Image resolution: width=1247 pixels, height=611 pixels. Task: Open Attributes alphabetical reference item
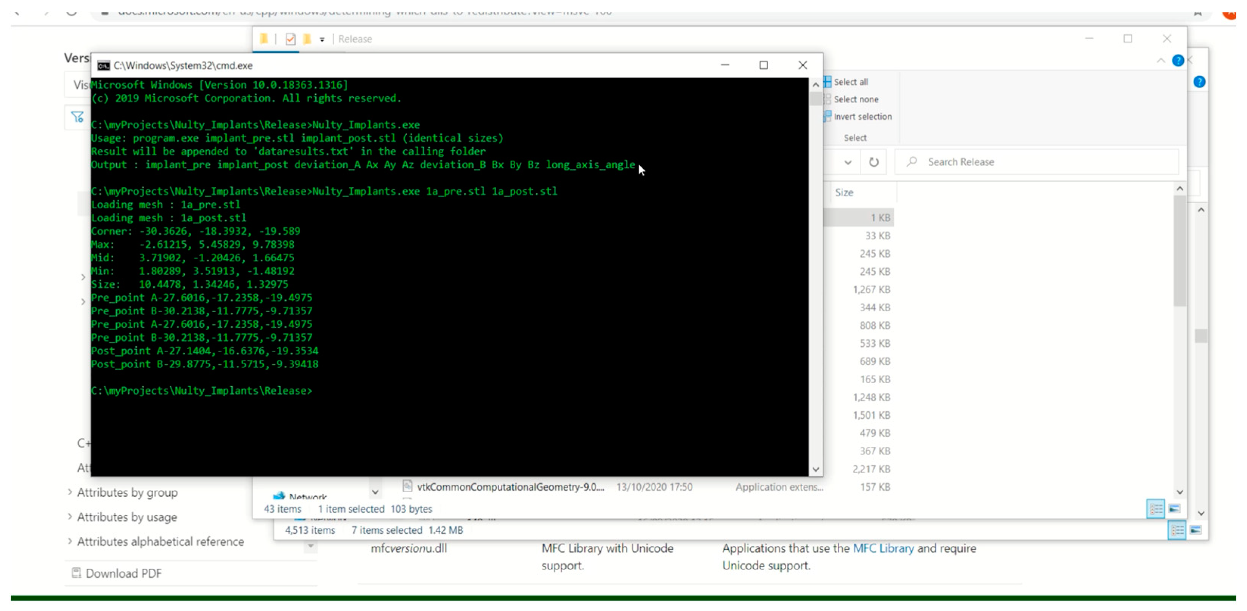click(160, 541)
